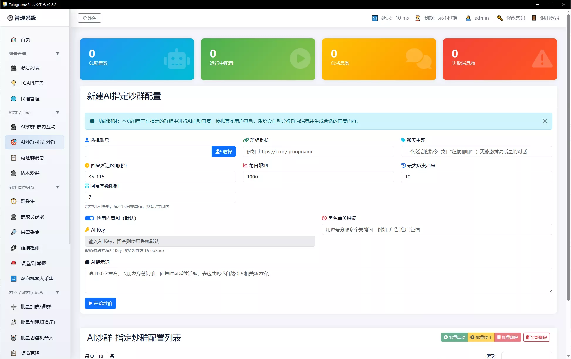This screenshot has width=571, height=359.
Task: Click the compass icon for 群采集
Action: tap(13, 201)
